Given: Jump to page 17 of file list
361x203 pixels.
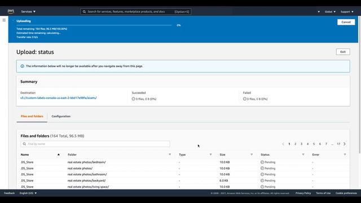Looking at the screenshot, I should coord(338,144).
